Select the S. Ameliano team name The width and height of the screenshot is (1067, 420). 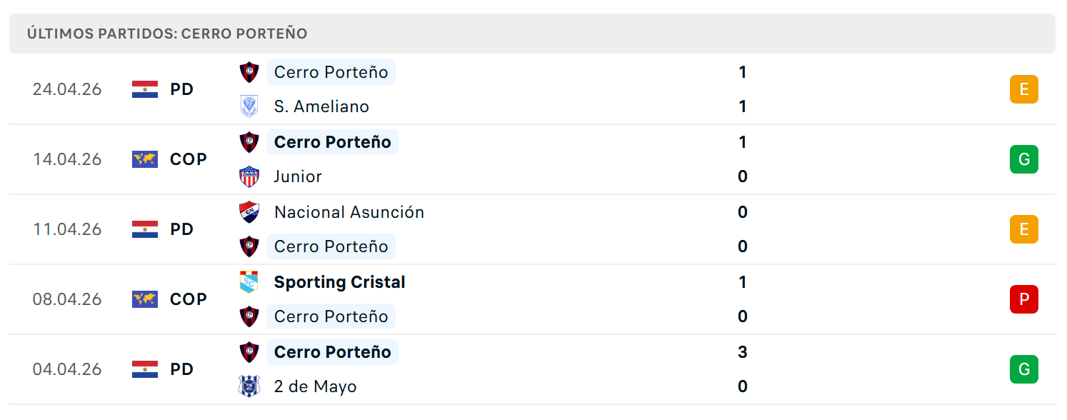click(321, 106)
